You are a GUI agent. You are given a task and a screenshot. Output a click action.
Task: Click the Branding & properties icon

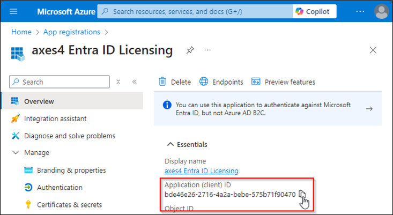(x=28, y=170)
